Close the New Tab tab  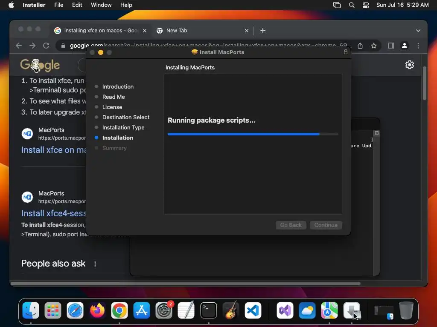[x=246, y=31]
